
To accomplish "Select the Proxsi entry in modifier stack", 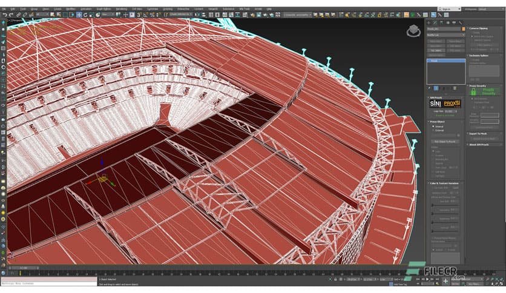I will pyautogui.click(x=446, y=61).
